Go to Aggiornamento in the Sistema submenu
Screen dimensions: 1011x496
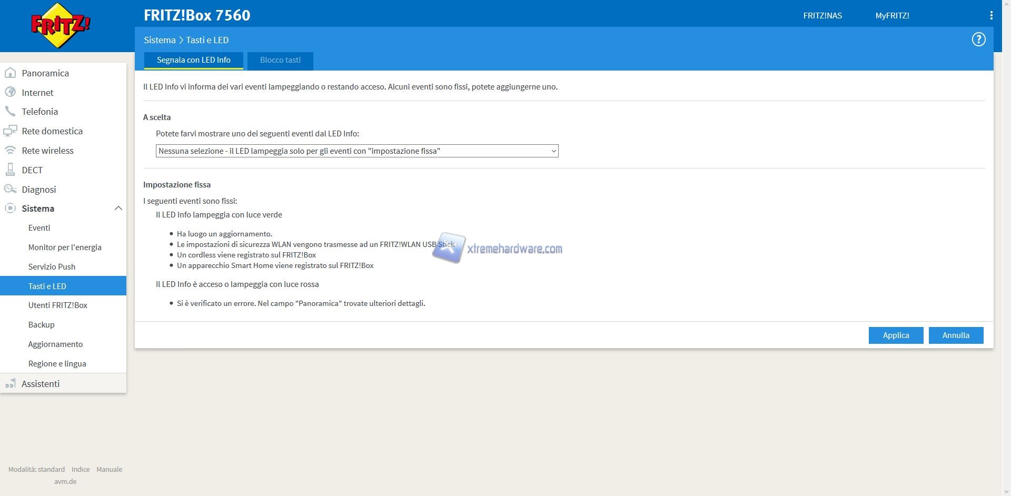point(55,344)
